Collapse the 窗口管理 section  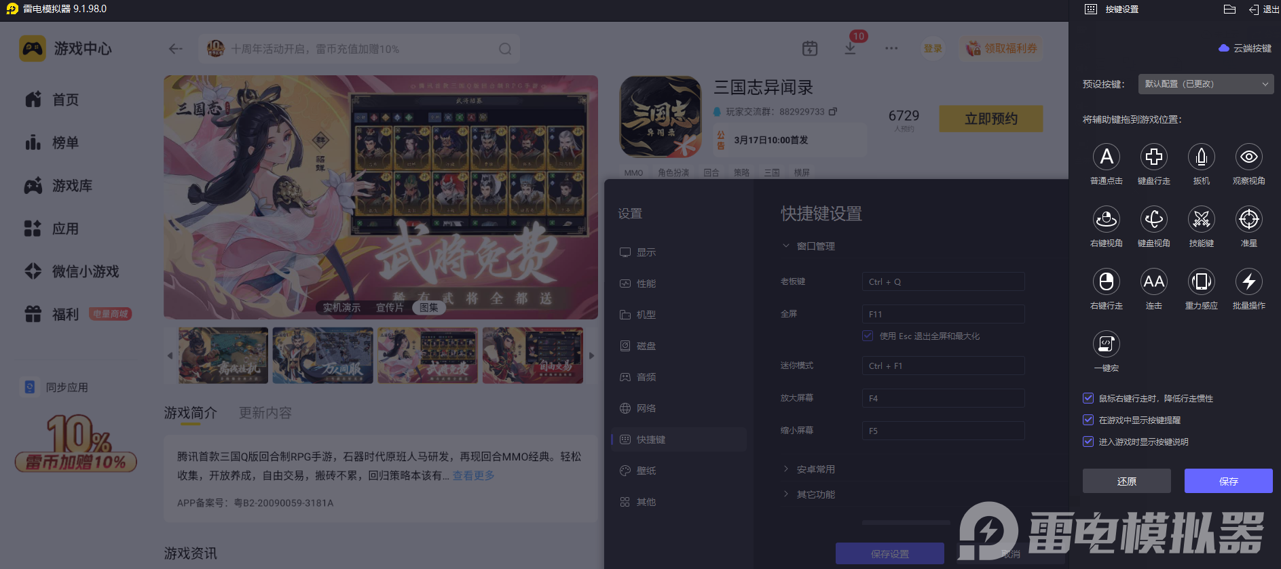click(809, 246)
